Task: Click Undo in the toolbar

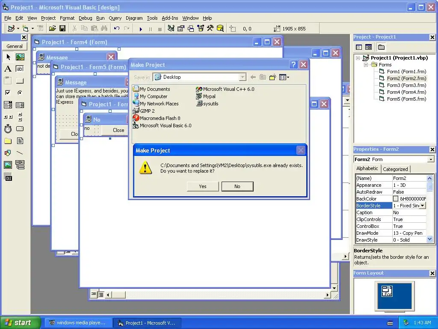Action: click(x=117, y=29)
